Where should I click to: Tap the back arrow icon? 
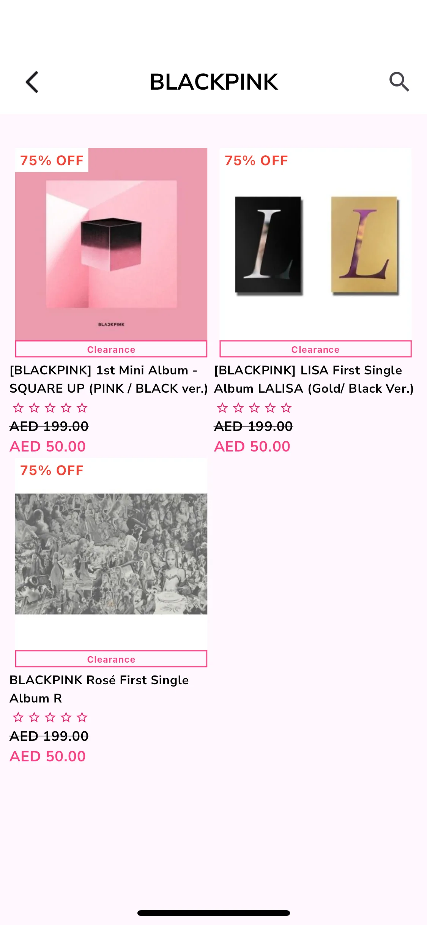[32, 82]
